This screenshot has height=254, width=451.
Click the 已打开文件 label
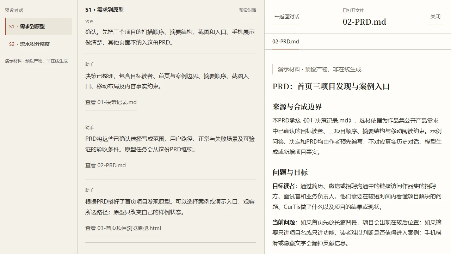[353, 11]
